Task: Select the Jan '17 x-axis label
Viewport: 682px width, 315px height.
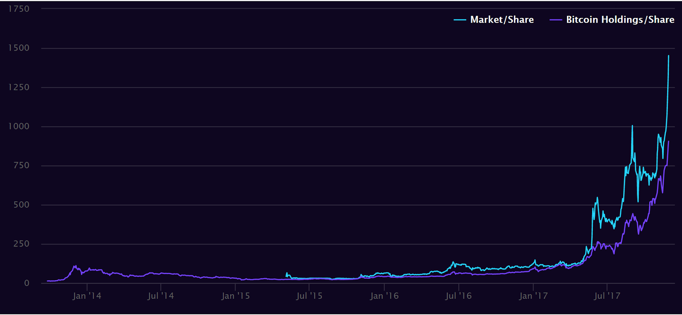Action: (533, 296)
